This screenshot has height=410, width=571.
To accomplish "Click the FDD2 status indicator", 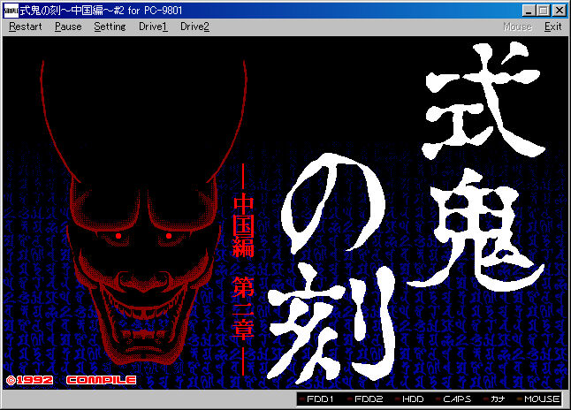I will tap(365, 399).
